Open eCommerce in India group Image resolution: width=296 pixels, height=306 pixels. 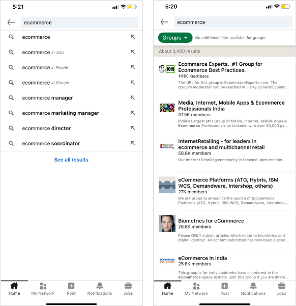(225, 267)
